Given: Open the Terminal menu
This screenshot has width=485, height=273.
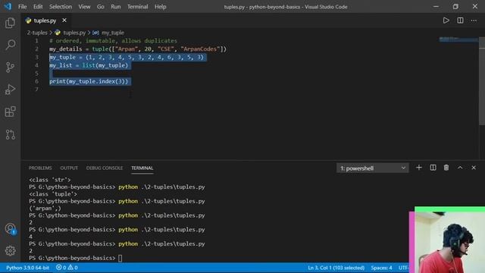Looking at the screenshot, I should [x=138, y=7].
